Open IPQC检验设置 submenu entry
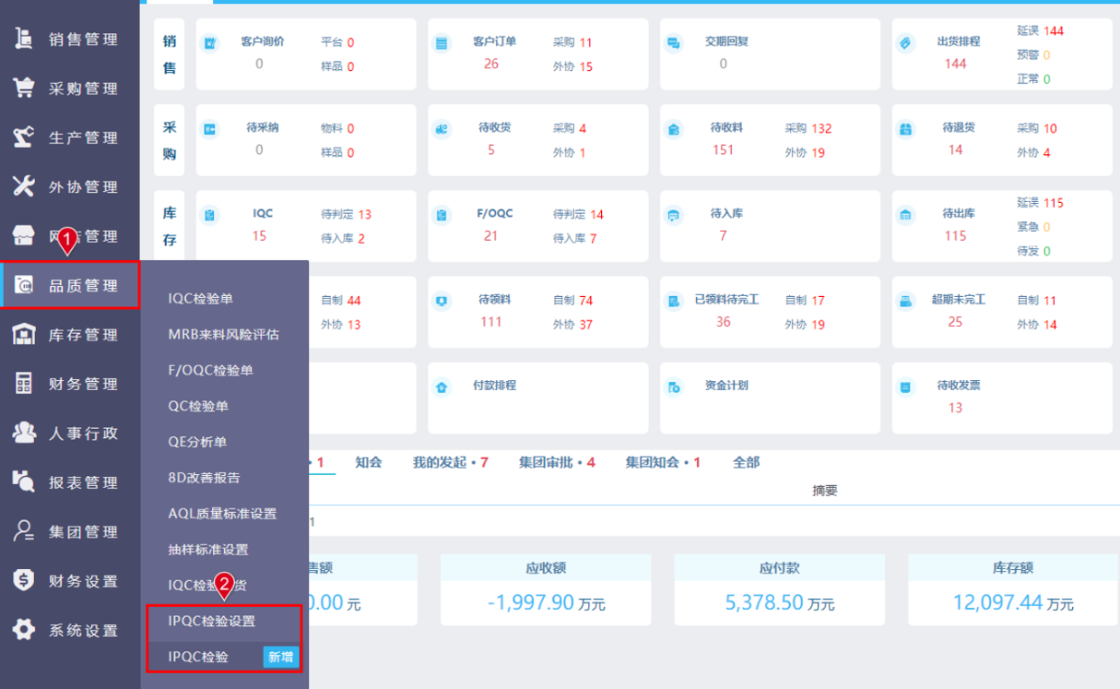Viewport: 1120px width, 689px height. (x=212, y=621)
